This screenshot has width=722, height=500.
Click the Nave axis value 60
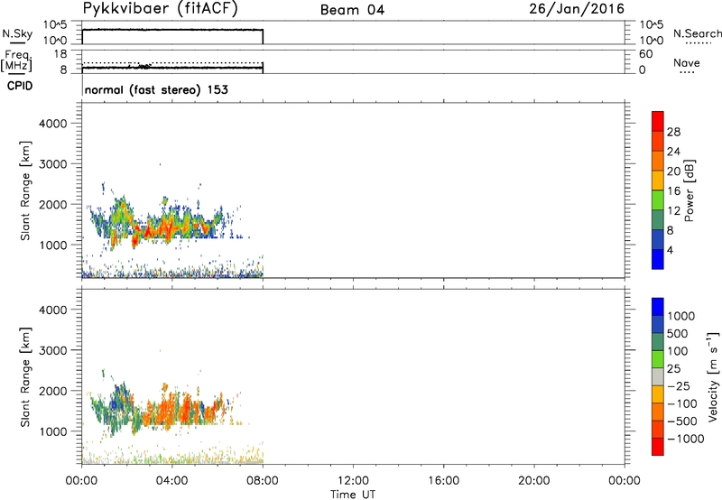click(646, 54)
